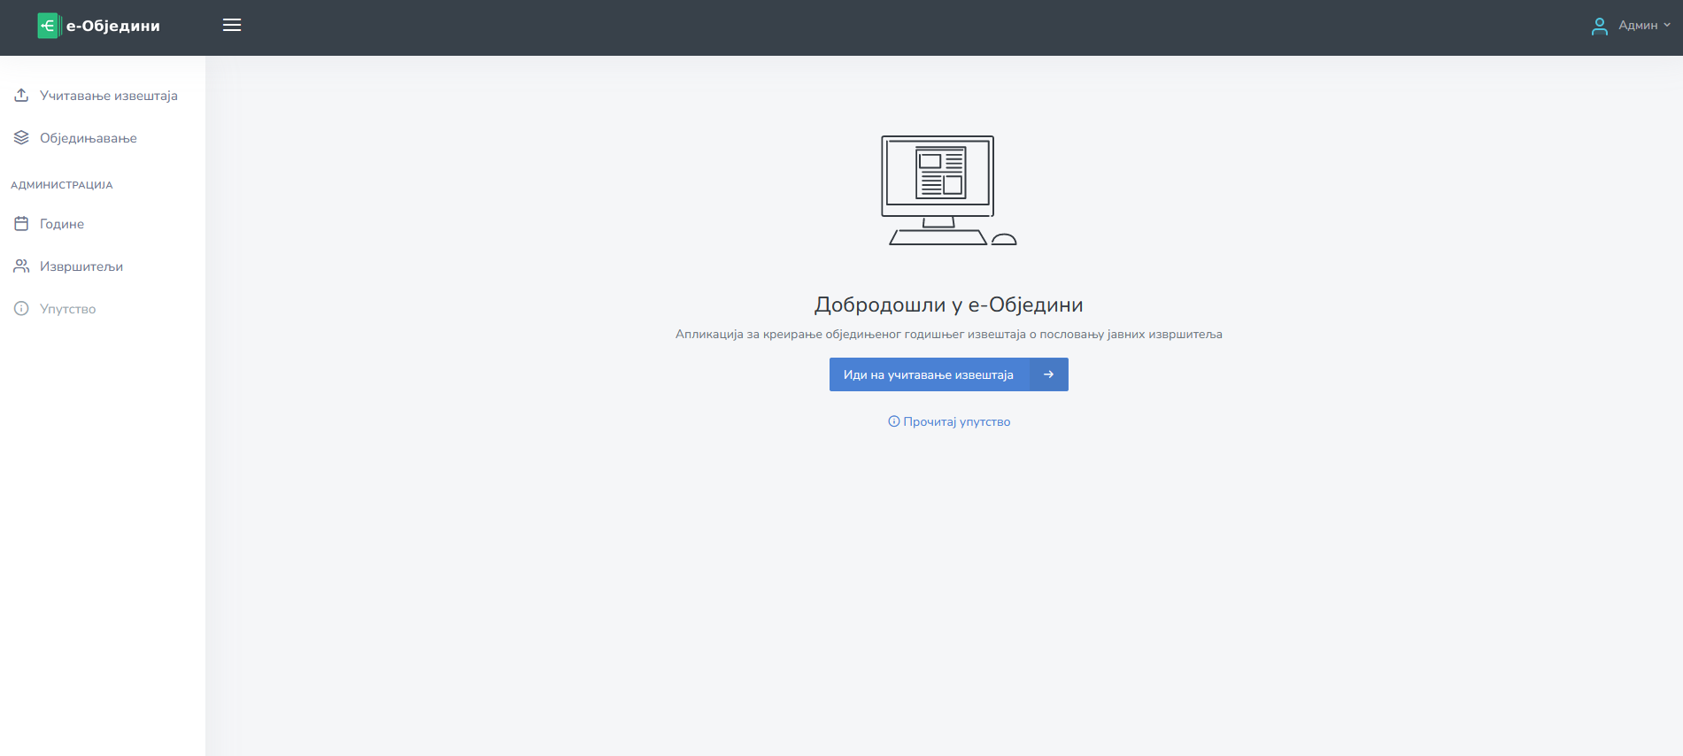Click the е-Обједини brand name text

tap(113, 27)
